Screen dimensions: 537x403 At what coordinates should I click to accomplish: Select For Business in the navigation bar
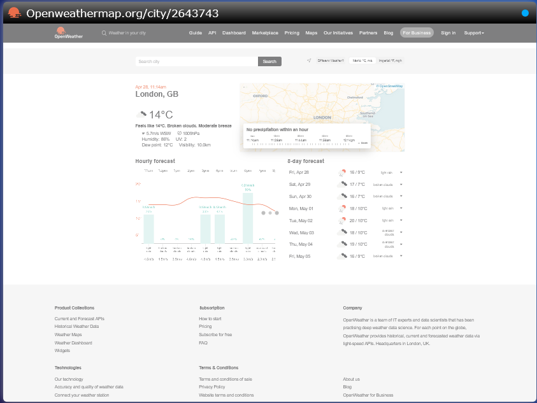click(x=416, y=32)
